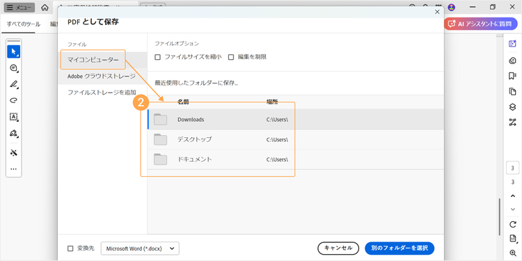Viewport: 522px width, 261px height.
Task: Choose the デスクトップ folder row
Action: click(296, 139)
